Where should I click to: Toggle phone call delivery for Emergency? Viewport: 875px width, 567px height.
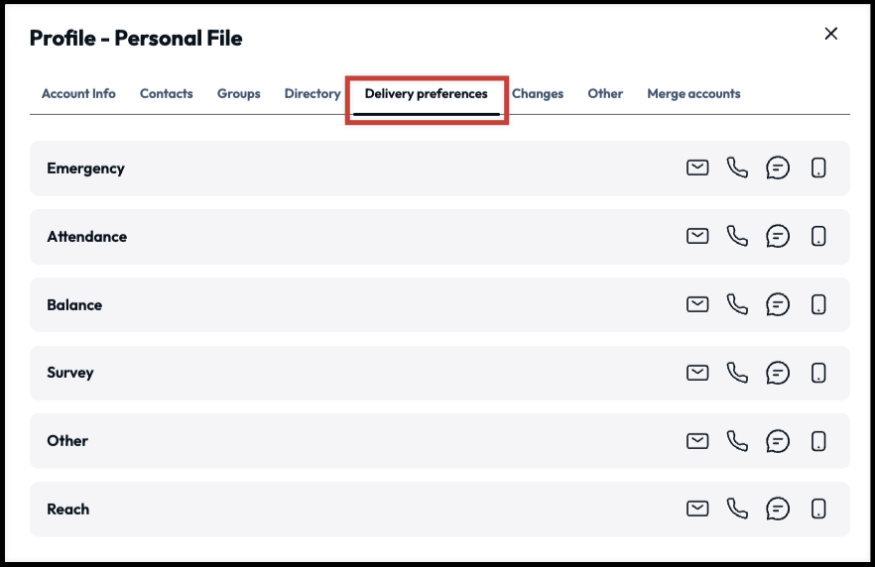click(x=737, y=168)
